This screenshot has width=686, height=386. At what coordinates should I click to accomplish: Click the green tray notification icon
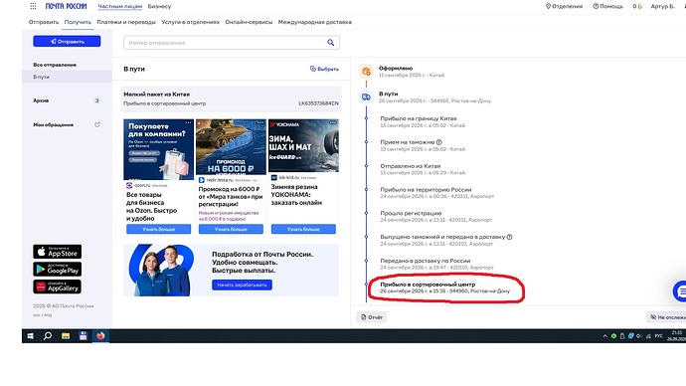[613, 336]
